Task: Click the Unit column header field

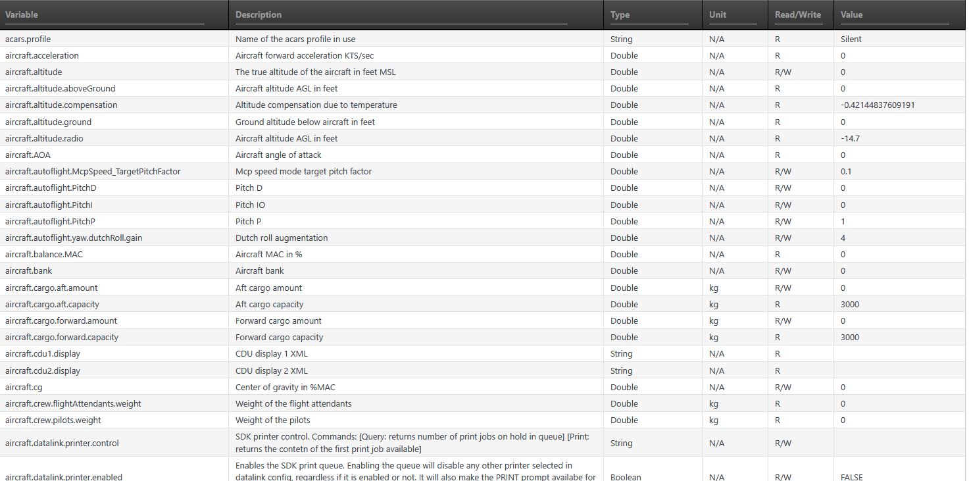Action: point(732,15)
